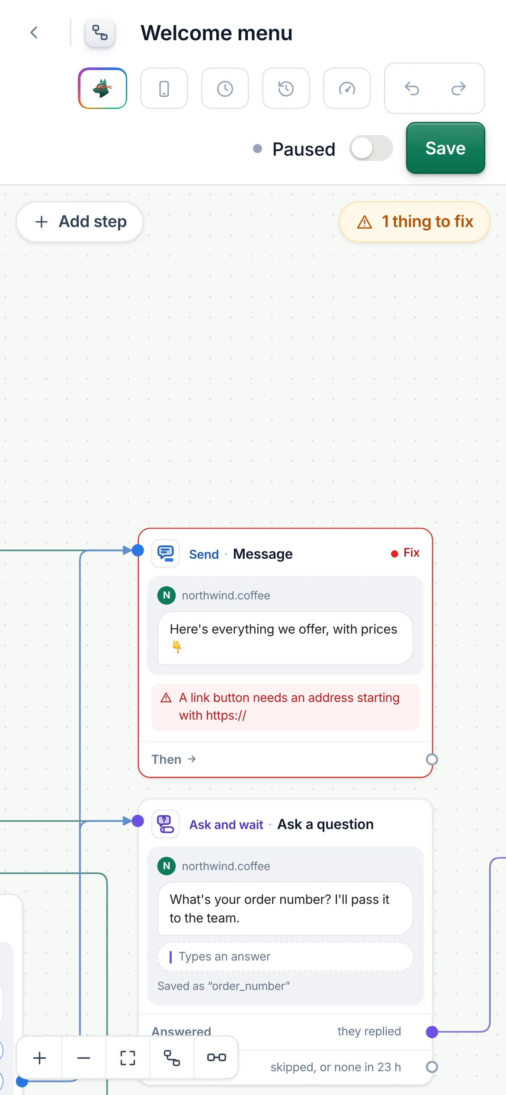Open the clock schedule button
Viewport: 506px width, 1095px height.
click(x=225, y=88)
